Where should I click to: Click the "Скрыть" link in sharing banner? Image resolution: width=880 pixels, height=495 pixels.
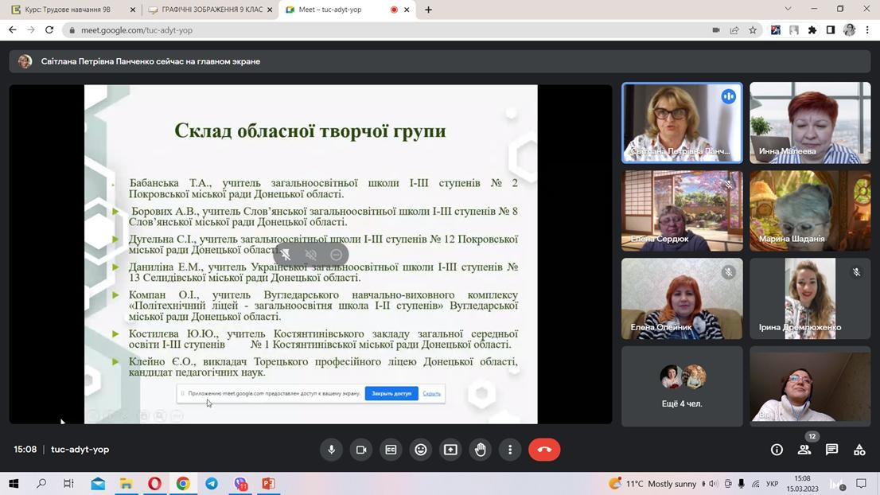tap(431, 393)
